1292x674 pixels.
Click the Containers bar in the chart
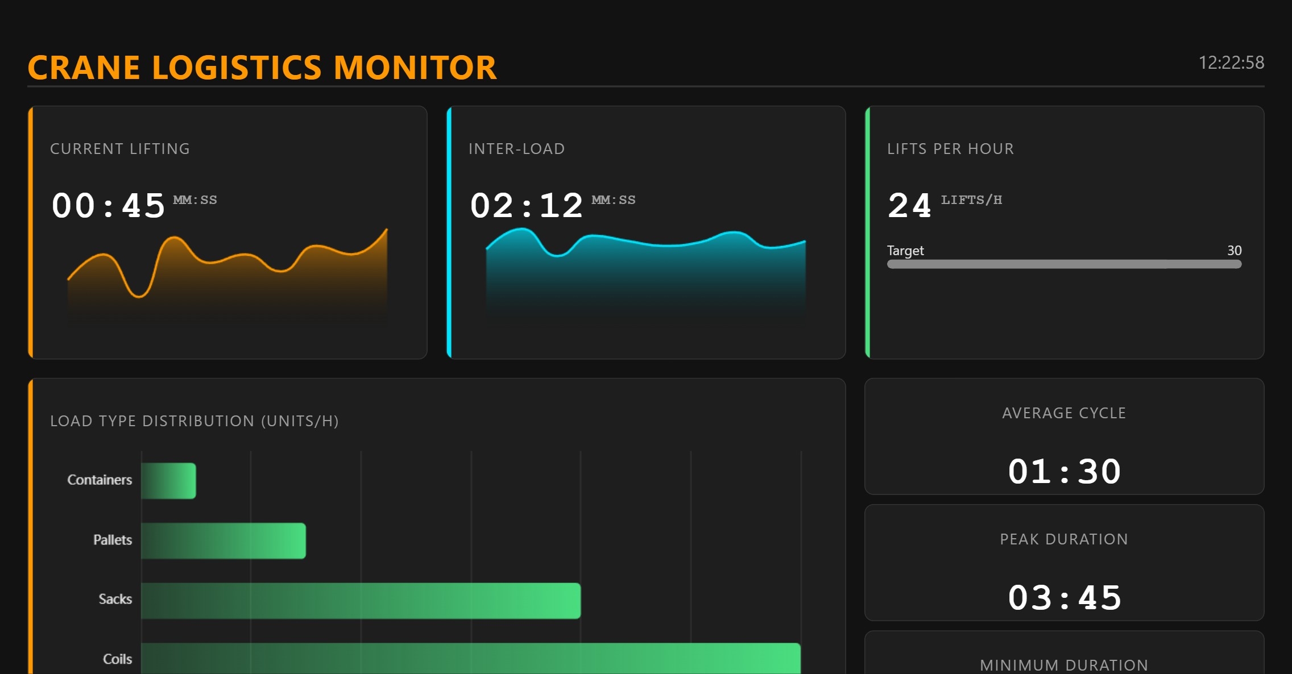168,481
